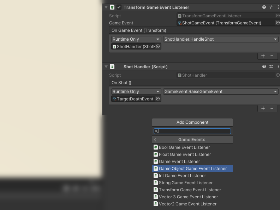Collapse Shot Handler component
Image resolution: width=280 pixels, height=210 pixels.
point(106,67)
